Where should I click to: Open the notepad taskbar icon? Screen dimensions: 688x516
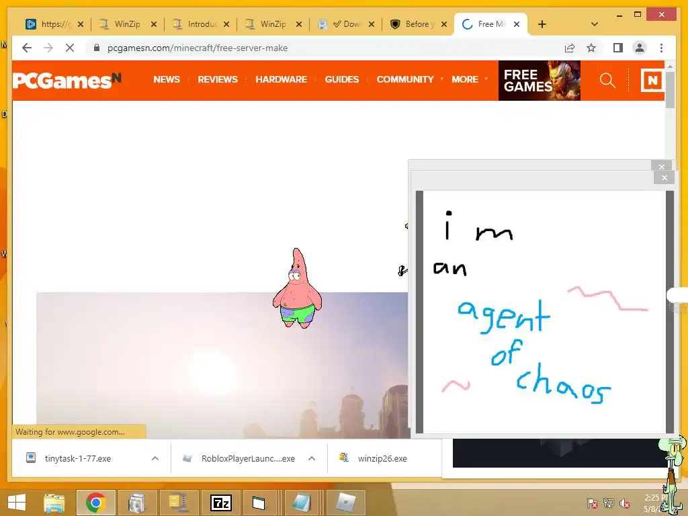coord(303,503)
